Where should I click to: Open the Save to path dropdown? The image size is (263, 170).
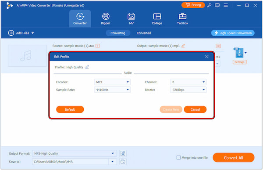[113, 162]
